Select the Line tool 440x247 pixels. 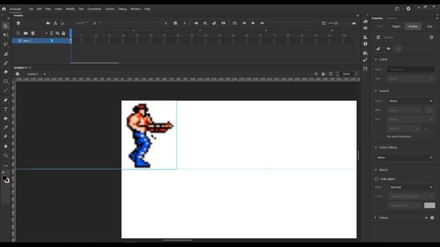click(x=5, y=91)
